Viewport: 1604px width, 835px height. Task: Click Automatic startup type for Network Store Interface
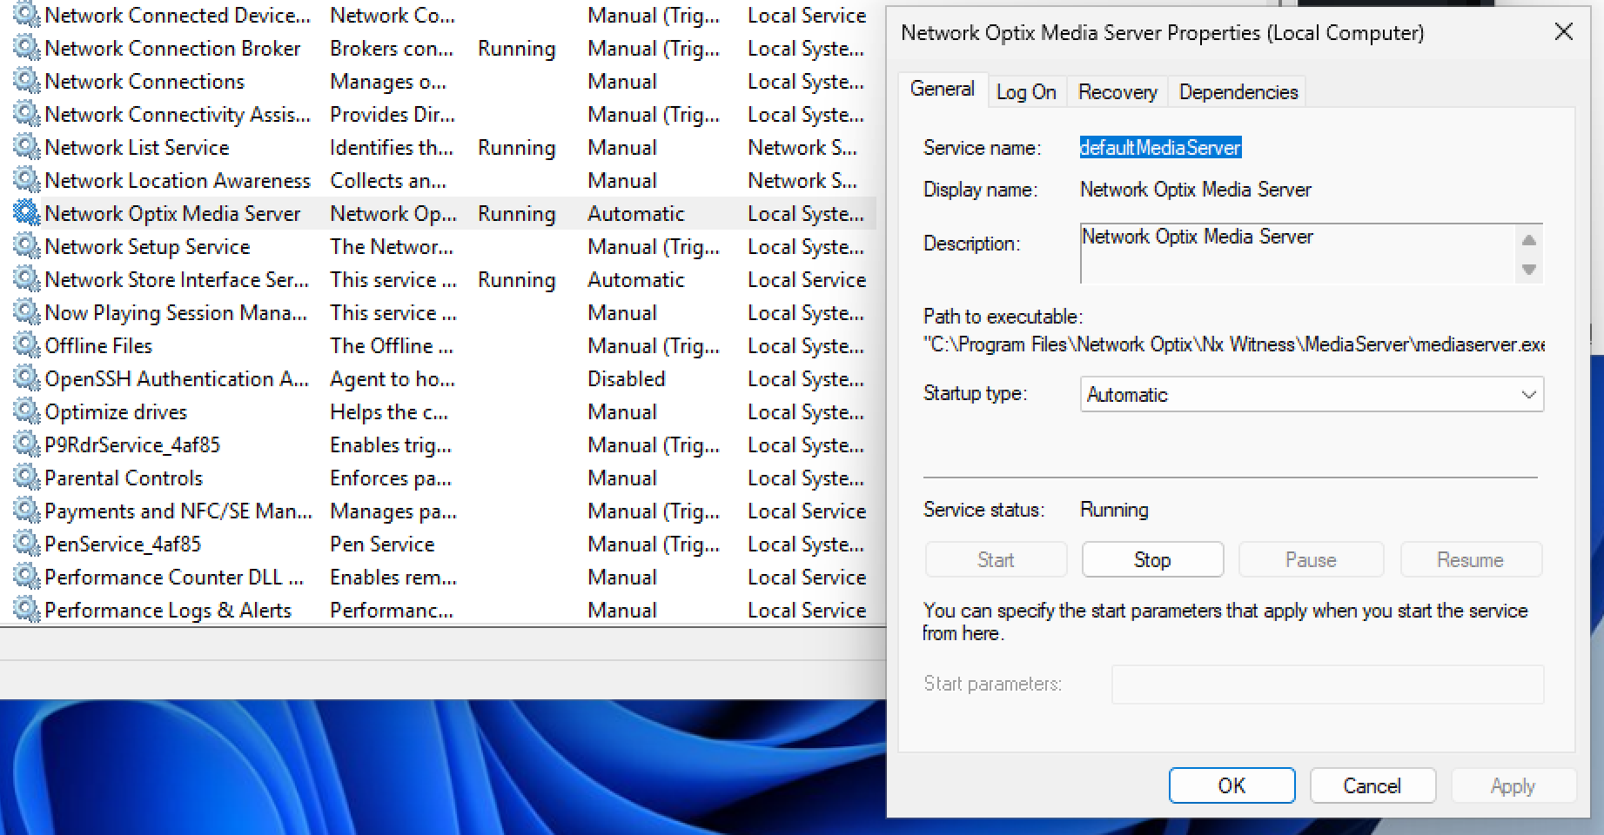tap(636, 280)
